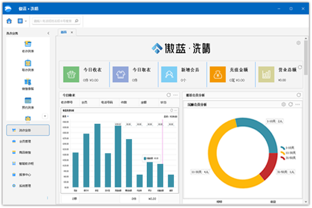Open sidebar options dots at bottom
This screenshot has width=312, height=208.
[x=47, y=198]
